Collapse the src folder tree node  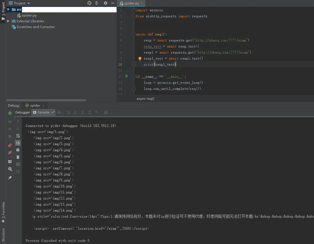pos(8,9)
